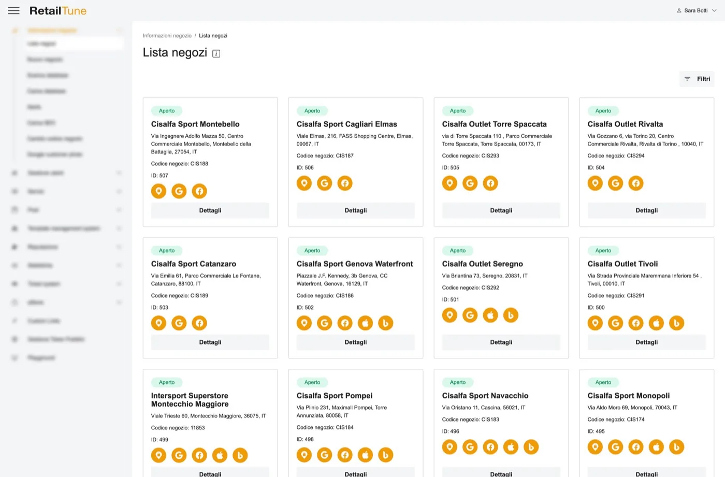Open the Filtri filter button
This screenshot has width=725, height=477.
[697, 79]
